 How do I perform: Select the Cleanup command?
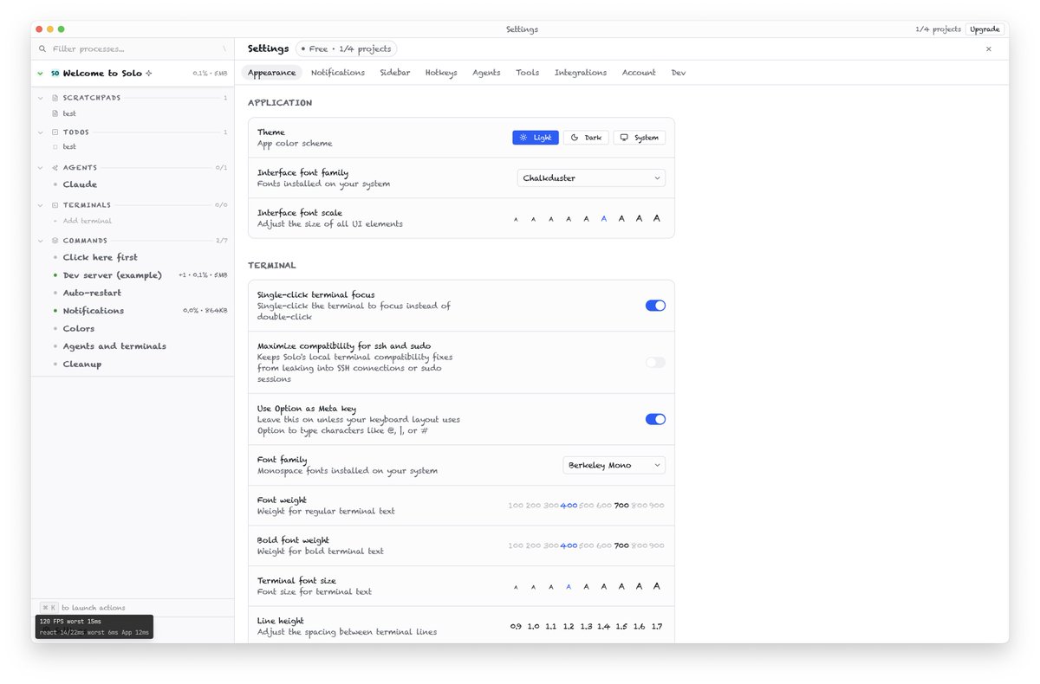[x=82, y=365]
